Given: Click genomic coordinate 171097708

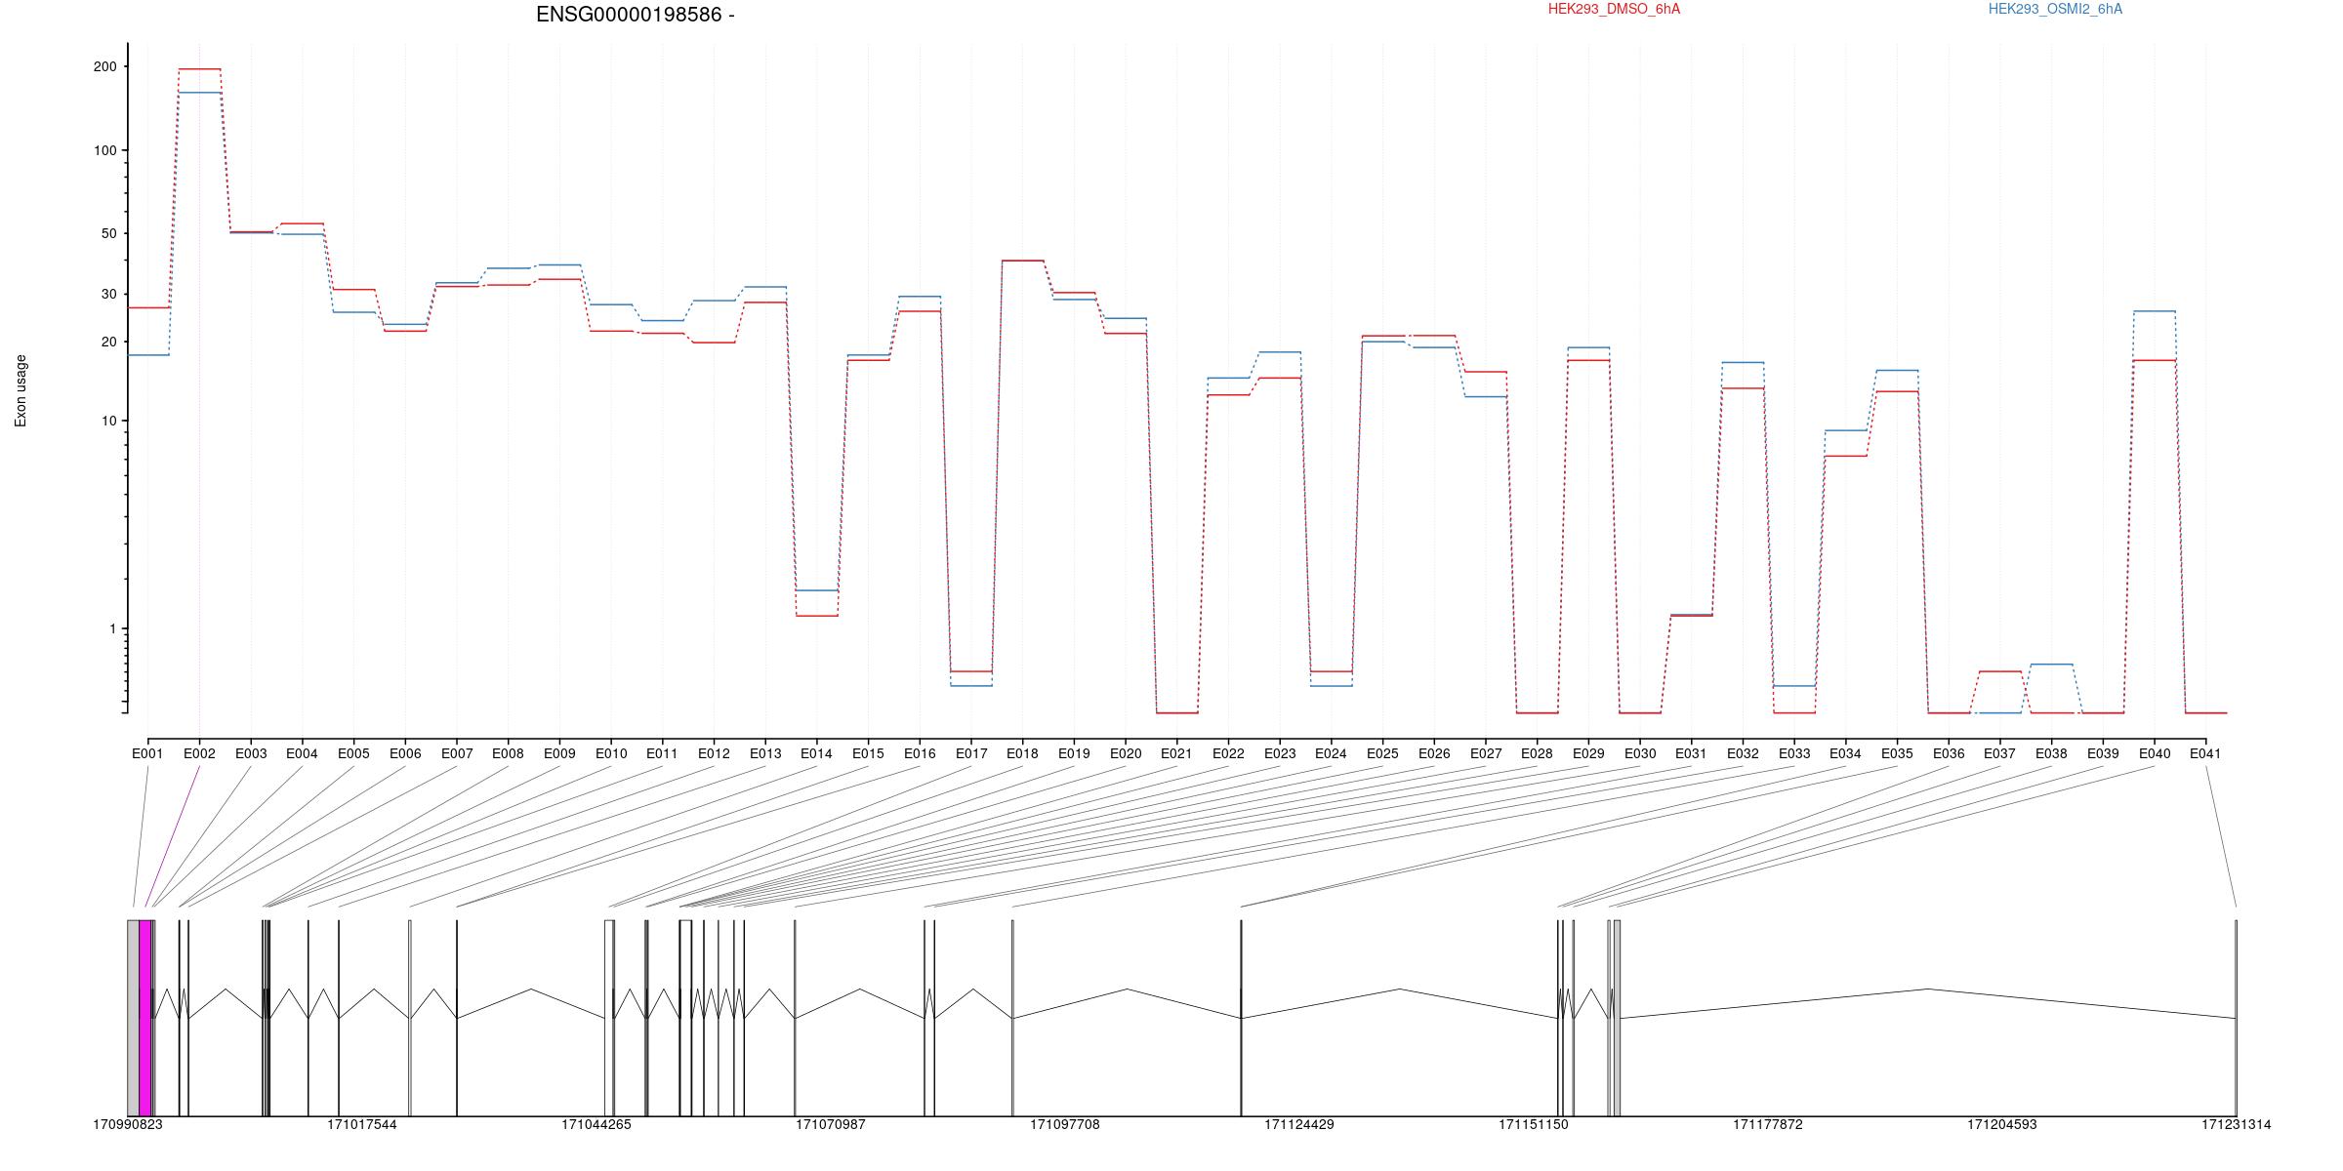Looking at the screenshot, I should tap(1065, 1124).
